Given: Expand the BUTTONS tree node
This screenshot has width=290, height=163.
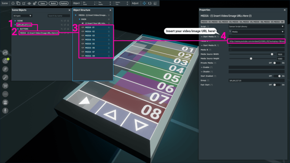Looking at the screenshot, I should (x=18, y=29).
